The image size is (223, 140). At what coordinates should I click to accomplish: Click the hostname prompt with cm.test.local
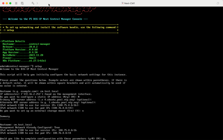[x=29, y=91]
